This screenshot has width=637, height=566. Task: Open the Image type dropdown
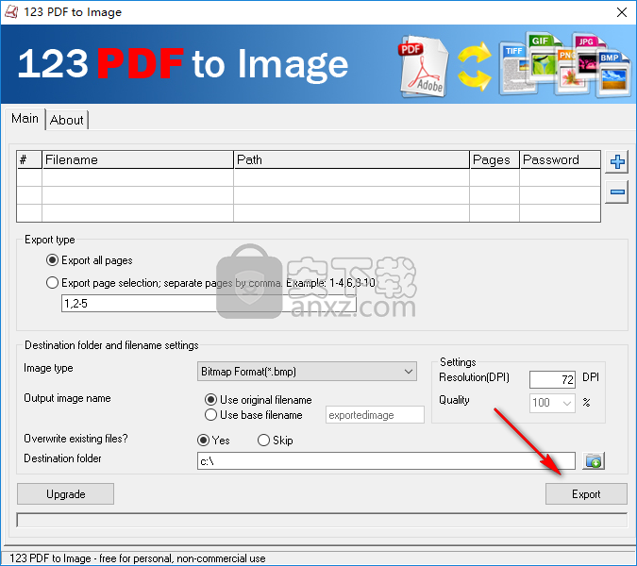tap(307, 372)
